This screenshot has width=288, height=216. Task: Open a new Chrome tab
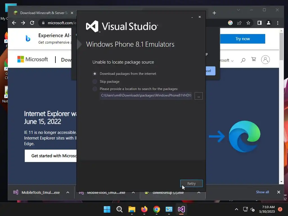click(214, 13)
